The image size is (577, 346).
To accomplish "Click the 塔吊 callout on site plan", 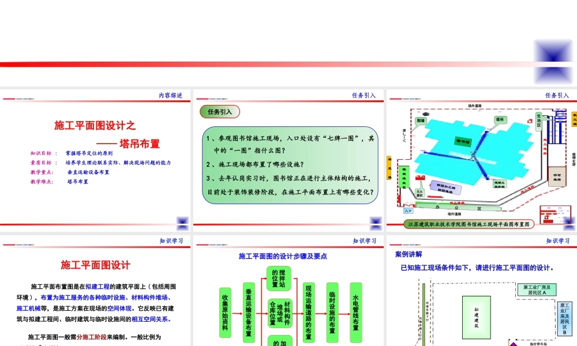I will pos(499,119).
